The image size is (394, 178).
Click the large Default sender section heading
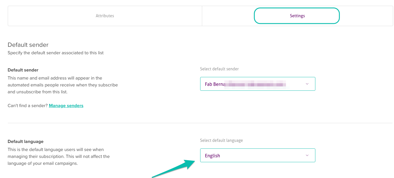(28, 45)
